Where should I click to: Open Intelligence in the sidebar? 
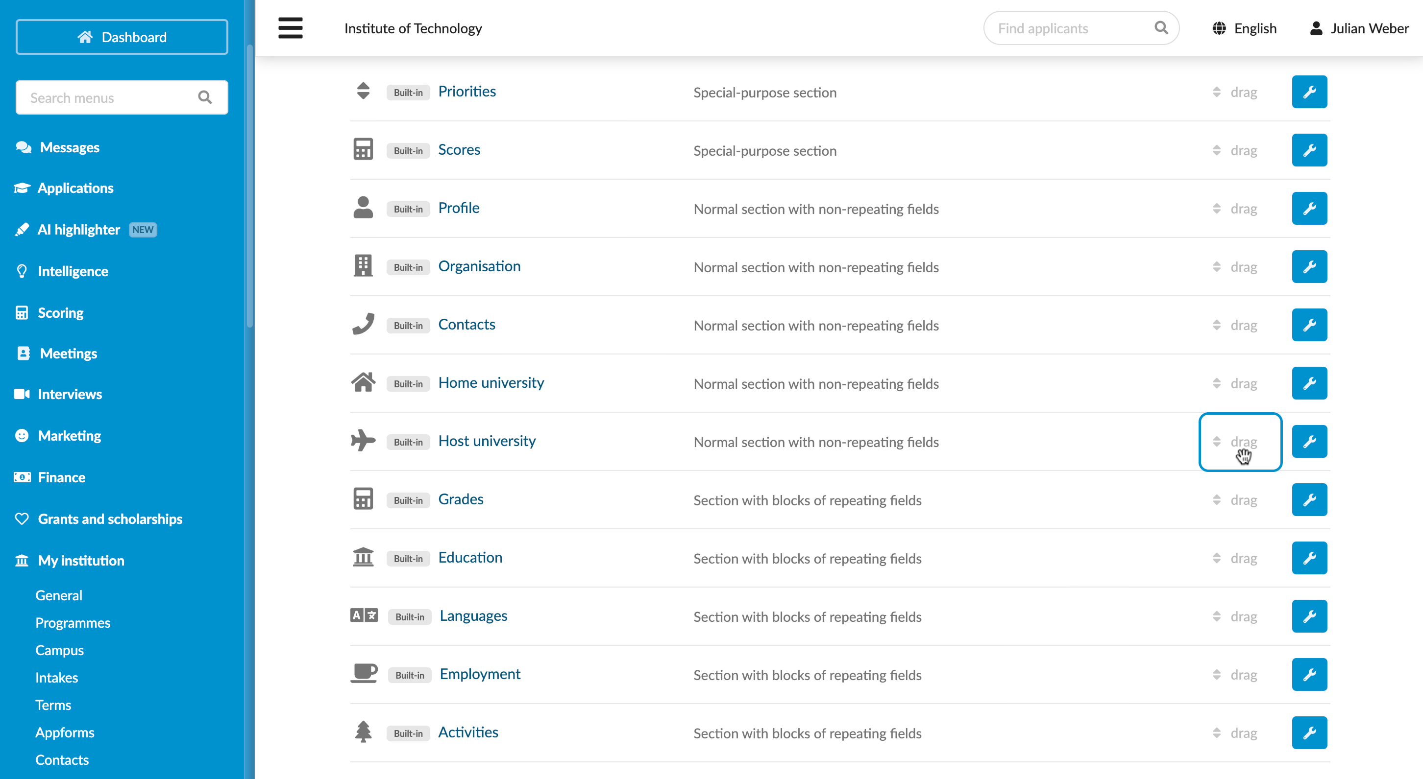click(73, 271)
